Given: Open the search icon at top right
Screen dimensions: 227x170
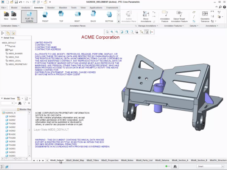Looking at the screenshot, I should pos(220,7).
